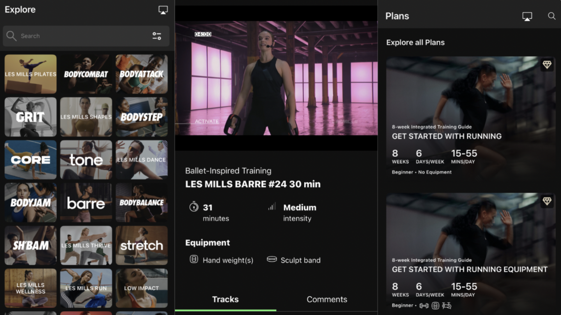Click the Sculpt band equipment icon

(x=272, y=259)
